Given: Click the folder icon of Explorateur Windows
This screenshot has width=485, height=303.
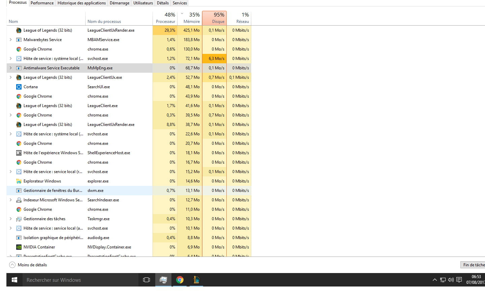Looking at the screenshot, I should pyautogui.click(x=19, y=181).
